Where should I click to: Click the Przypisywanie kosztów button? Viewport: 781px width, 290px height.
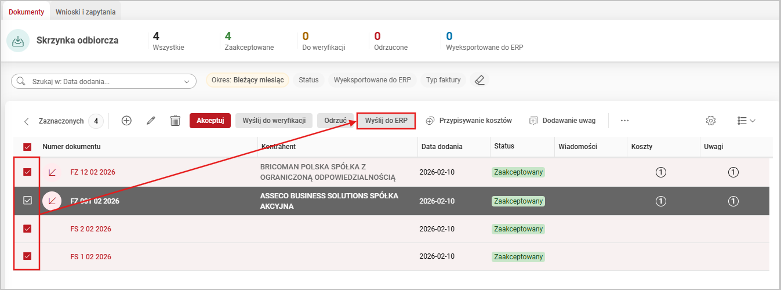point(469,121)
